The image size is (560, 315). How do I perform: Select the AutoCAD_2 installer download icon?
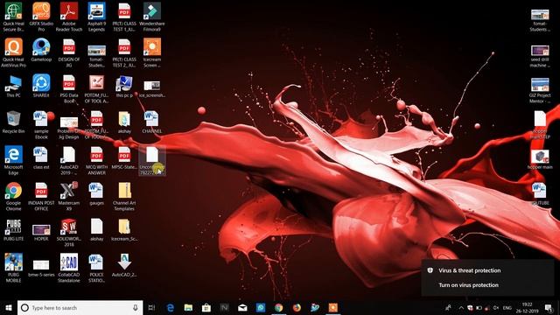(124, 265)
